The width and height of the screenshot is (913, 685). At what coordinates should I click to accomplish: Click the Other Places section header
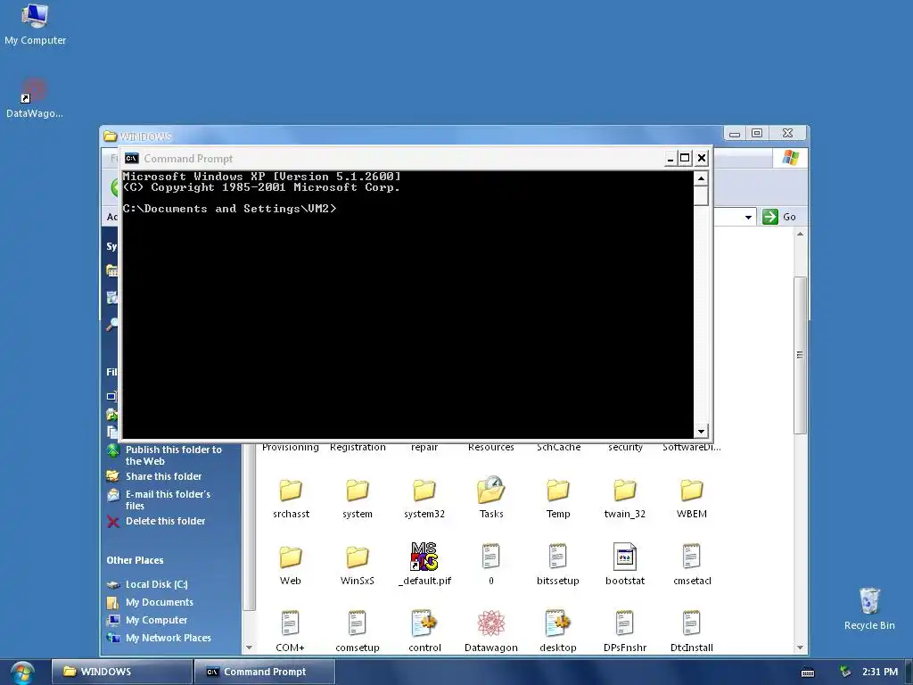coord(136,560)
